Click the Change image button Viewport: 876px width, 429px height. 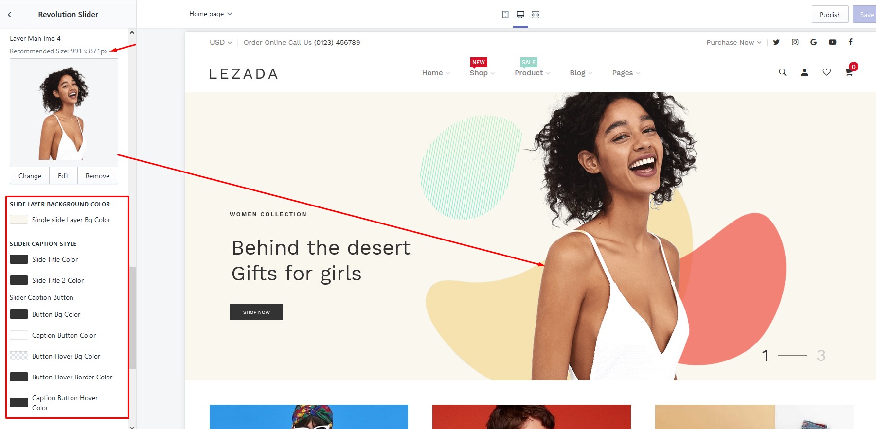tap(30, 176)
